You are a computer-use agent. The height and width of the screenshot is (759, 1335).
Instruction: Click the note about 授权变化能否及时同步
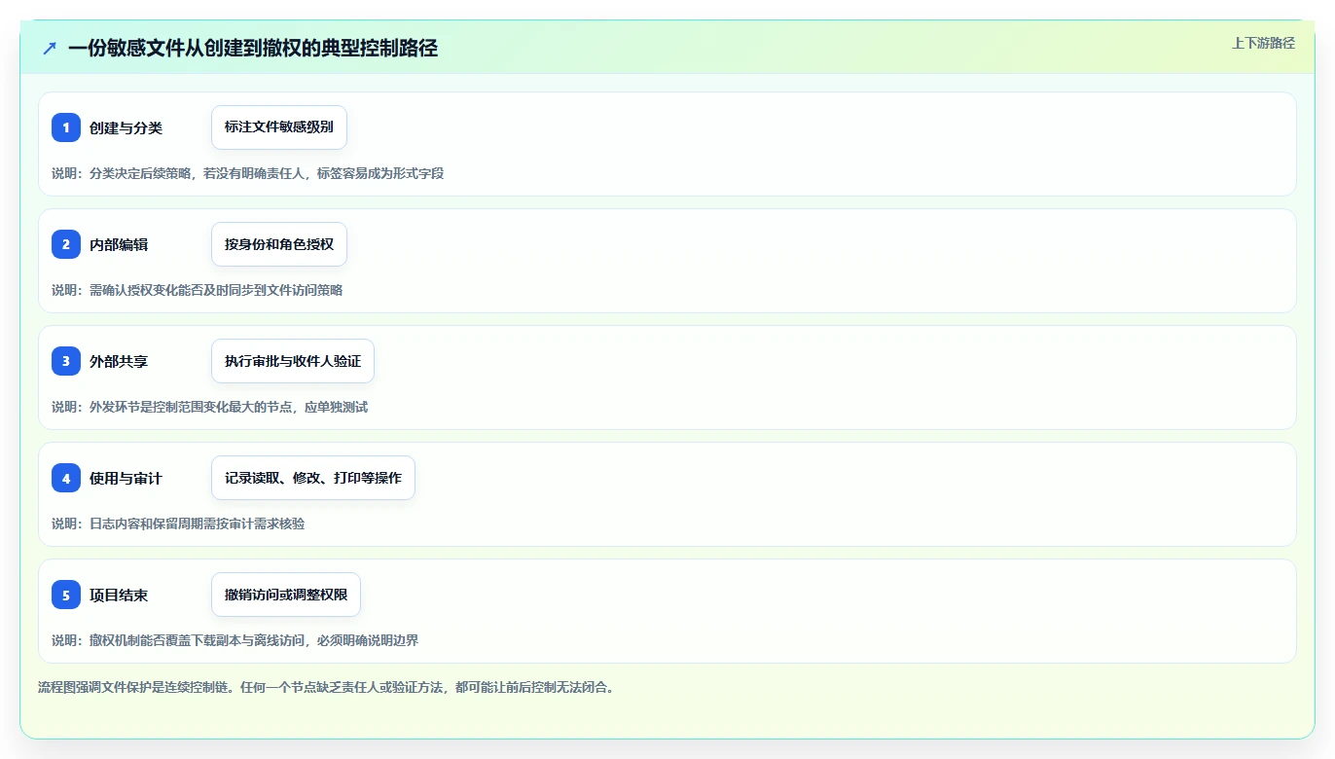pos(198,290)
